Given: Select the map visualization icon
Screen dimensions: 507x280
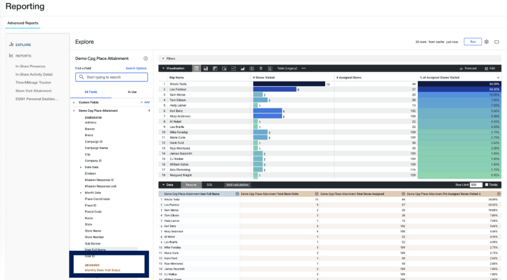Looking at the screenshot, I should tap(261, 69).
